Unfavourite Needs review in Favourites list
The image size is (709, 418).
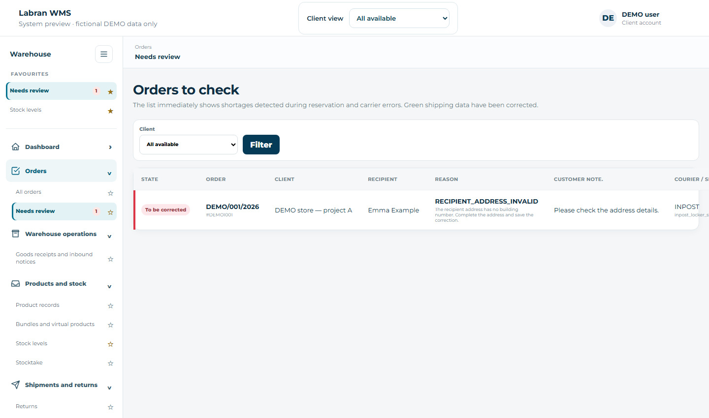point(110,91)
